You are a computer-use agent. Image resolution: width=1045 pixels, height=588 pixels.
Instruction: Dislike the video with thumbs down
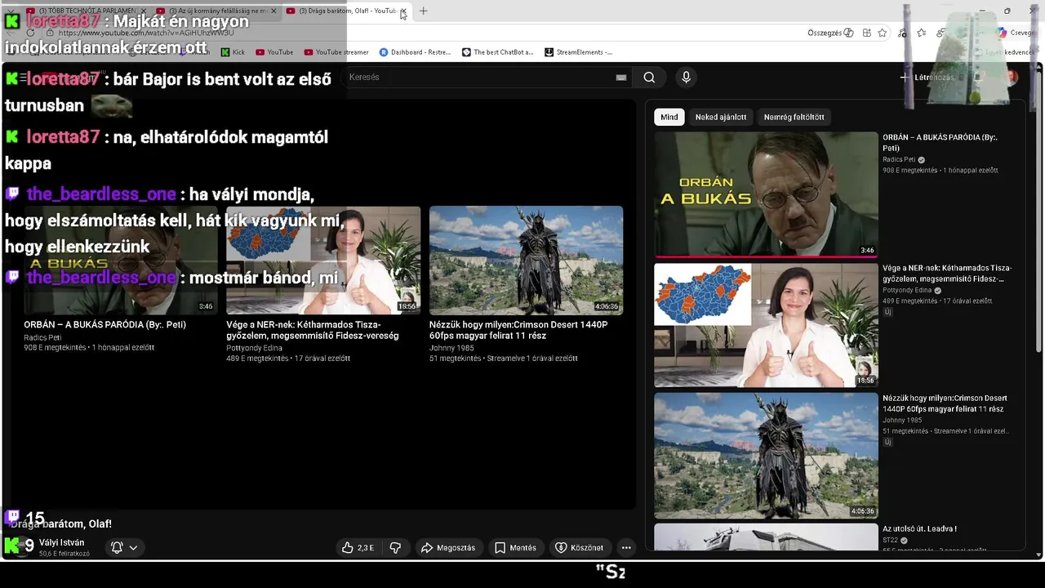pyautogui.click(x=395, y=548)
